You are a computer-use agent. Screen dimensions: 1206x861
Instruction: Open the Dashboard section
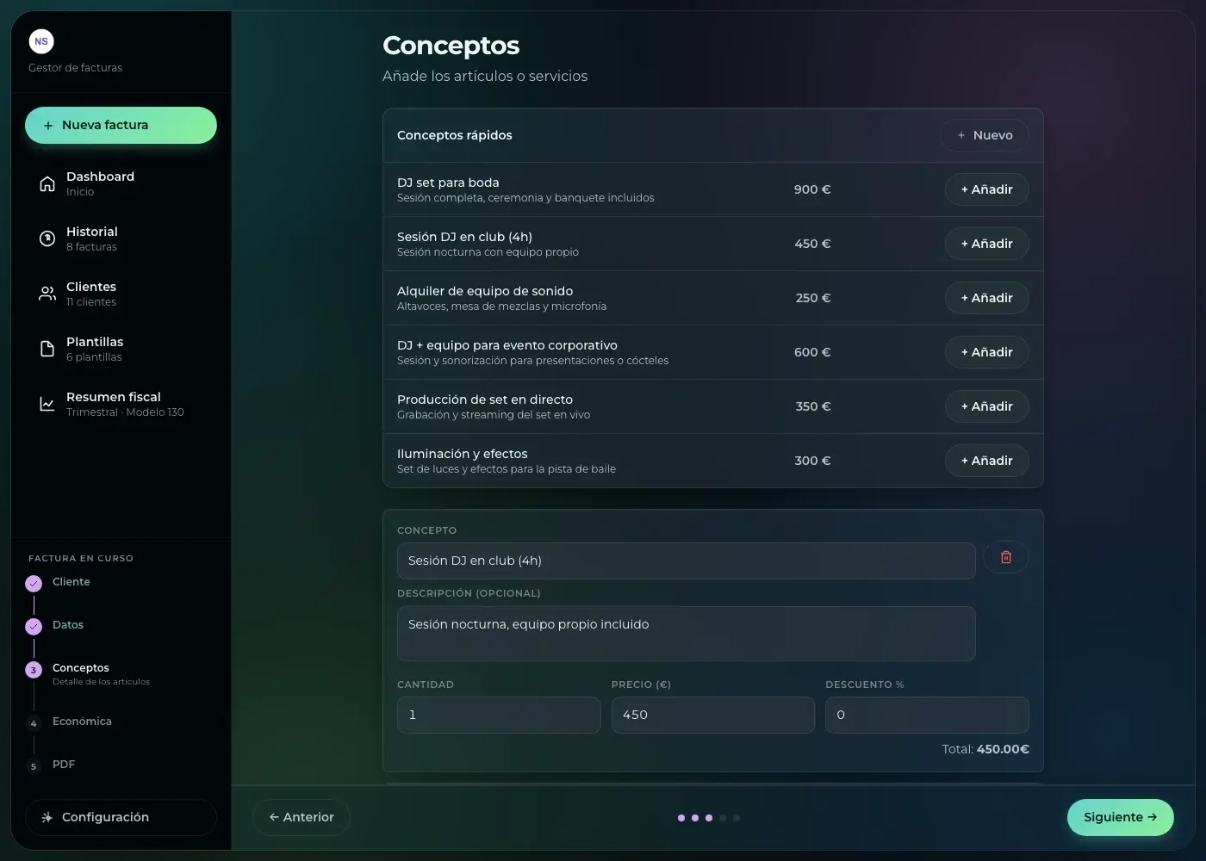click(x=121, y=183)
